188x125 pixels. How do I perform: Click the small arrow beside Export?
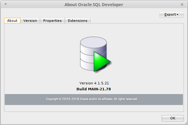pyautogui.click(x=177, y=15)
